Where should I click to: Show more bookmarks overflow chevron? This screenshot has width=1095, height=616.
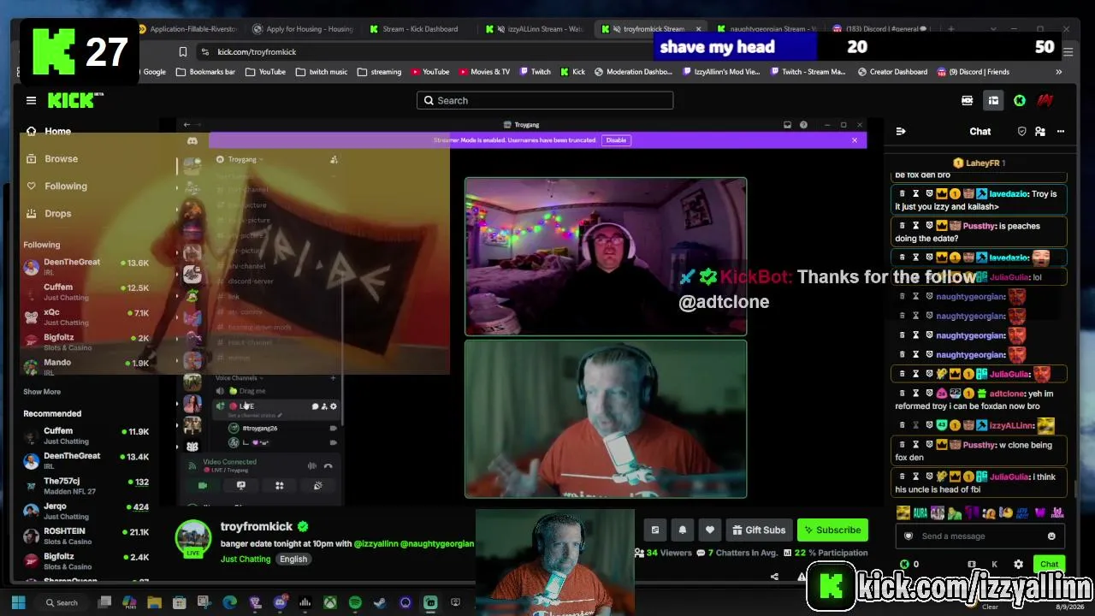(x=1059, y=72)
